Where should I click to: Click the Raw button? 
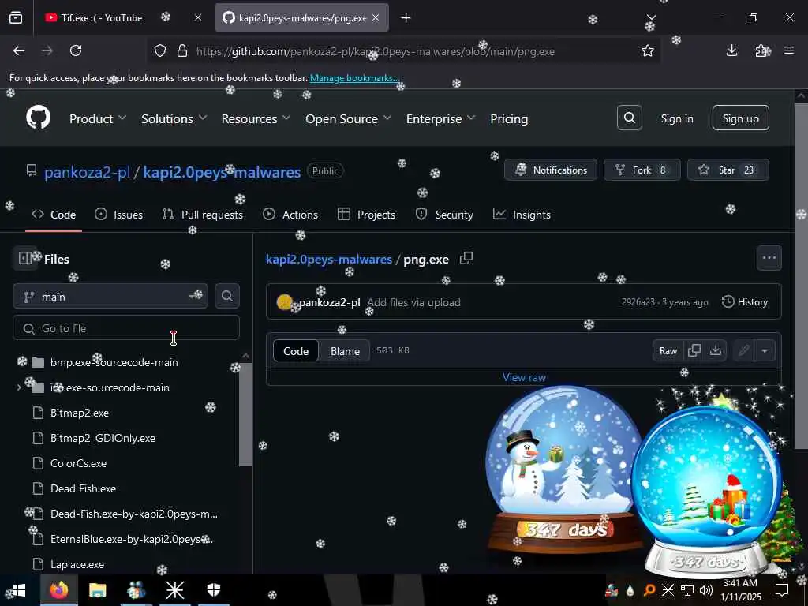[x=668, y=350]
